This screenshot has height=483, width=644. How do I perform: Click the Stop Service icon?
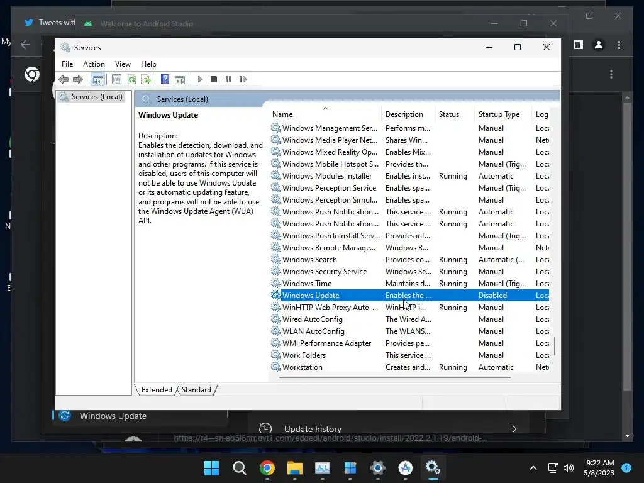click(x=214, y=79)
